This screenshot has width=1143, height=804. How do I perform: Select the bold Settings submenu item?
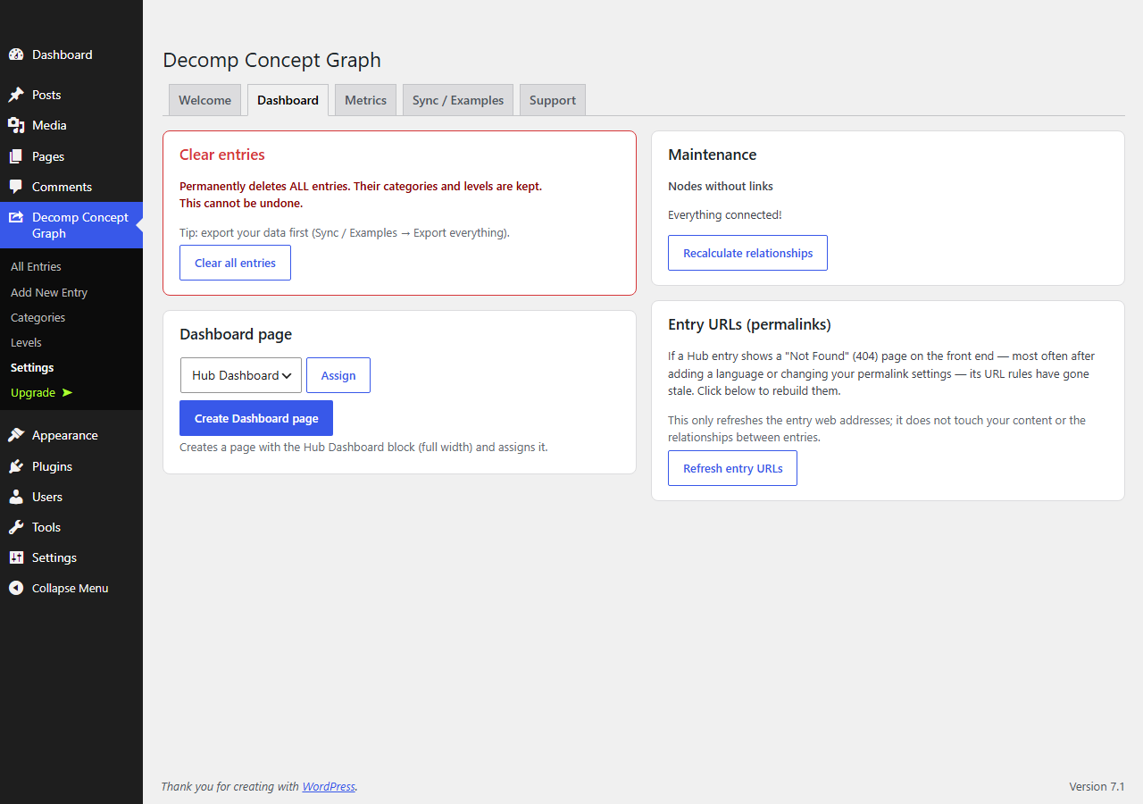pos(32,367)
